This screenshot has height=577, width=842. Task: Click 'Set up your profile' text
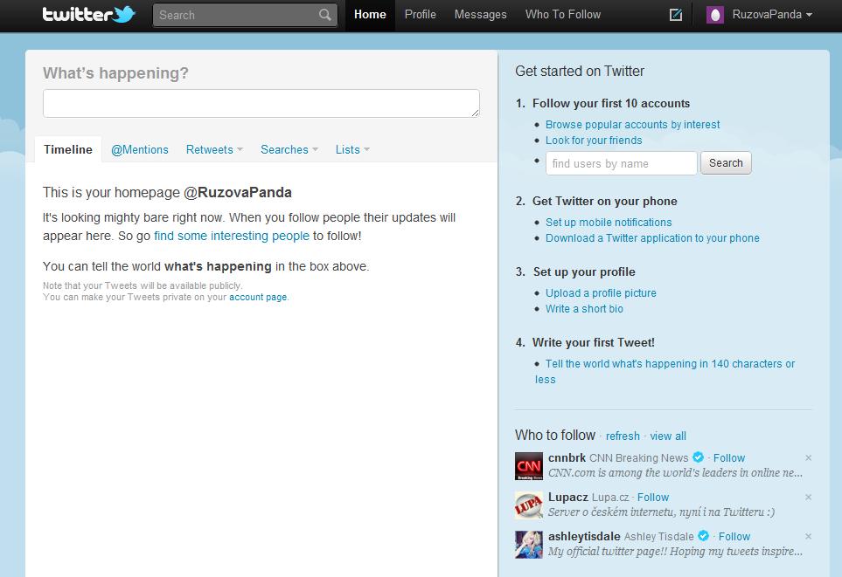(584, 271)
